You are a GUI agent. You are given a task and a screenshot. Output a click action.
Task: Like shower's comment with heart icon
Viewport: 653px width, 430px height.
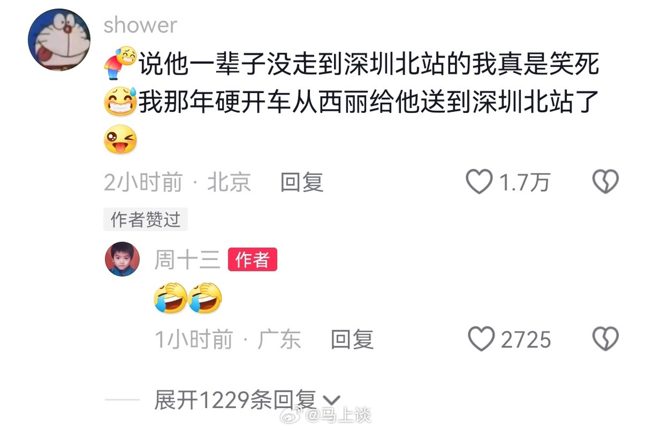[x=479, y=182]
